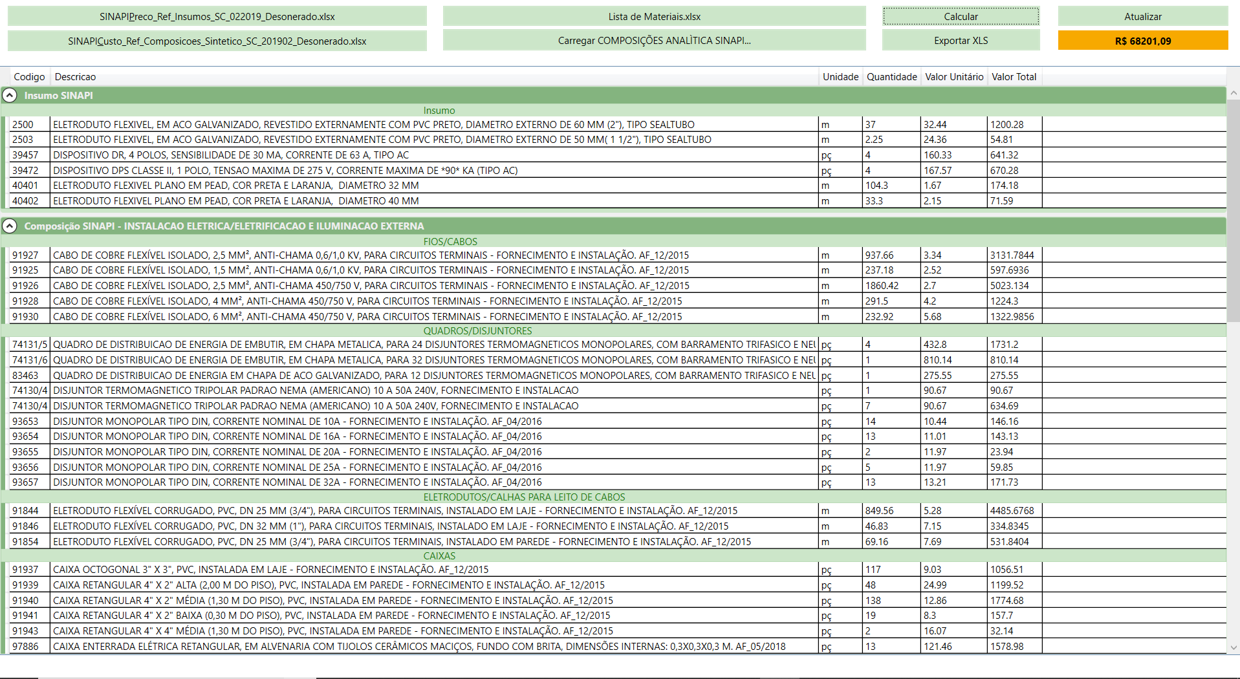Click the ELETRODUTOS/CALHAS PARA LEITO DE CABOS header
Image resolution: width=1240 pixels, height=679 pixels.
tap(524, 497)
